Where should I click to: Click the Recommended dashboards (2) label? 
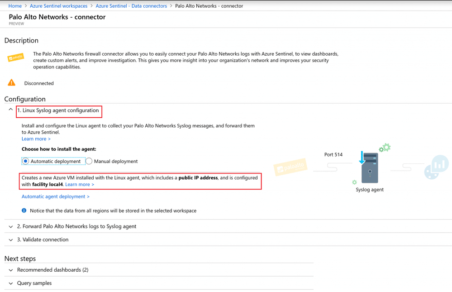[53, 270]
